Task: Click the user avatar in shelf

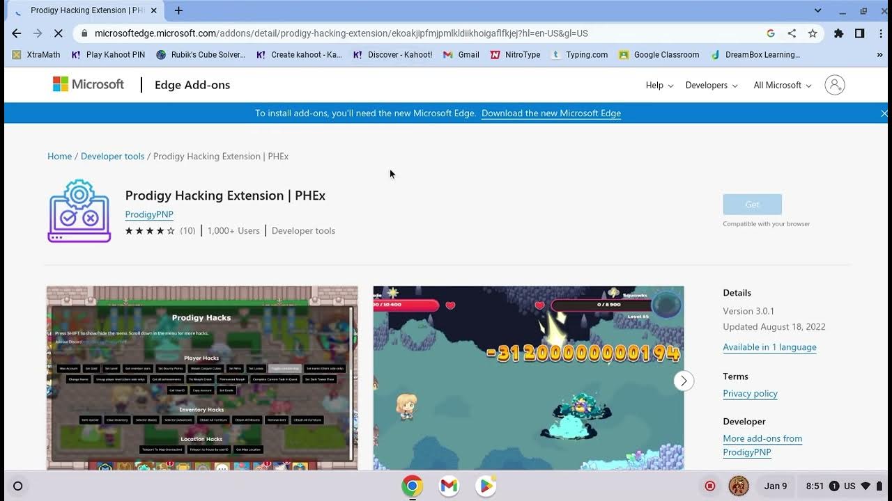Action: click(739, 486)
